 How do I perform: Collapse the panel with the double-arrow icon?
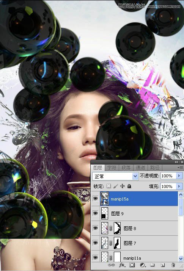click(176, 162)
